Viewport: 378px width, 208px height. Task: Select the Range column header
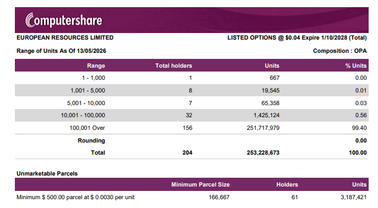coord(96,65)
